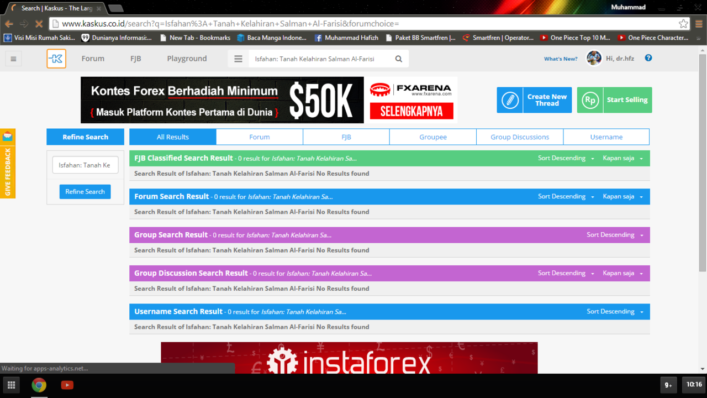
Task: Open the dr.hfz user avatar
Action: pos(594,58)
